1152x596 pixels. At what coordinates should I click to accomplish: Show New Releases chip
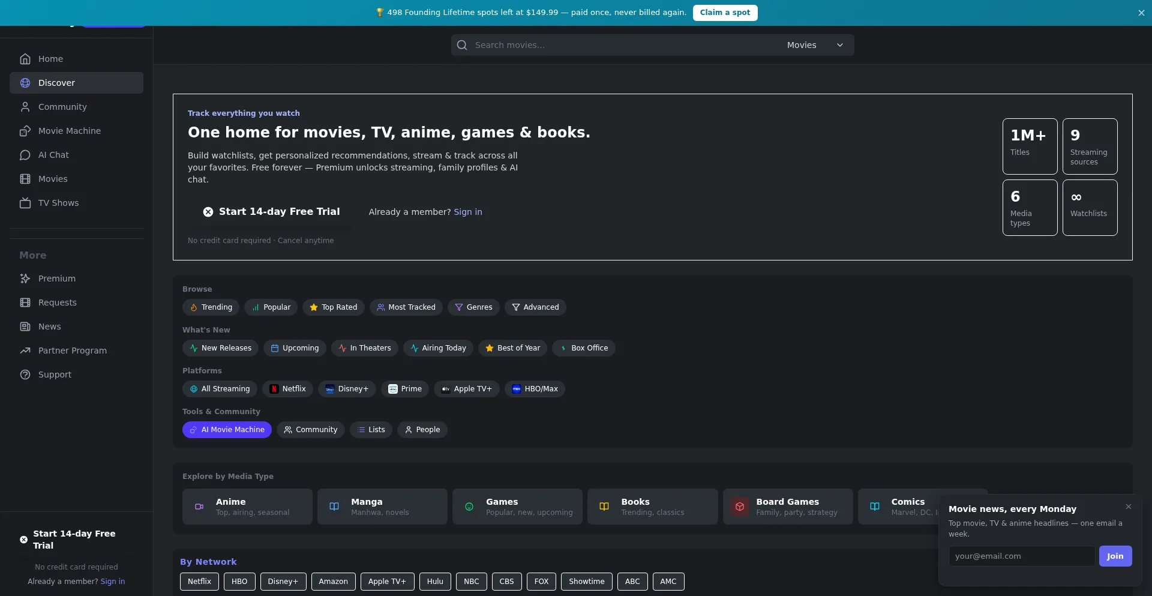220,348
